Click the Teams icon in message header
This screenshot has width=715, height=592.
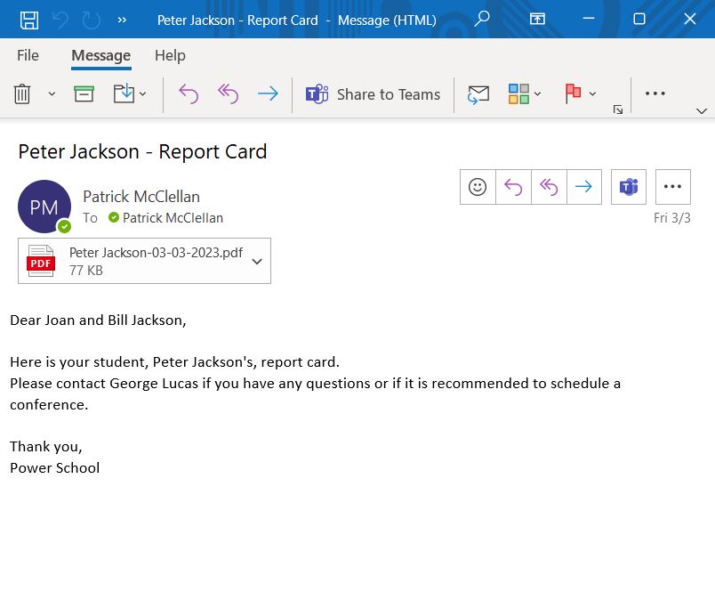629,187
